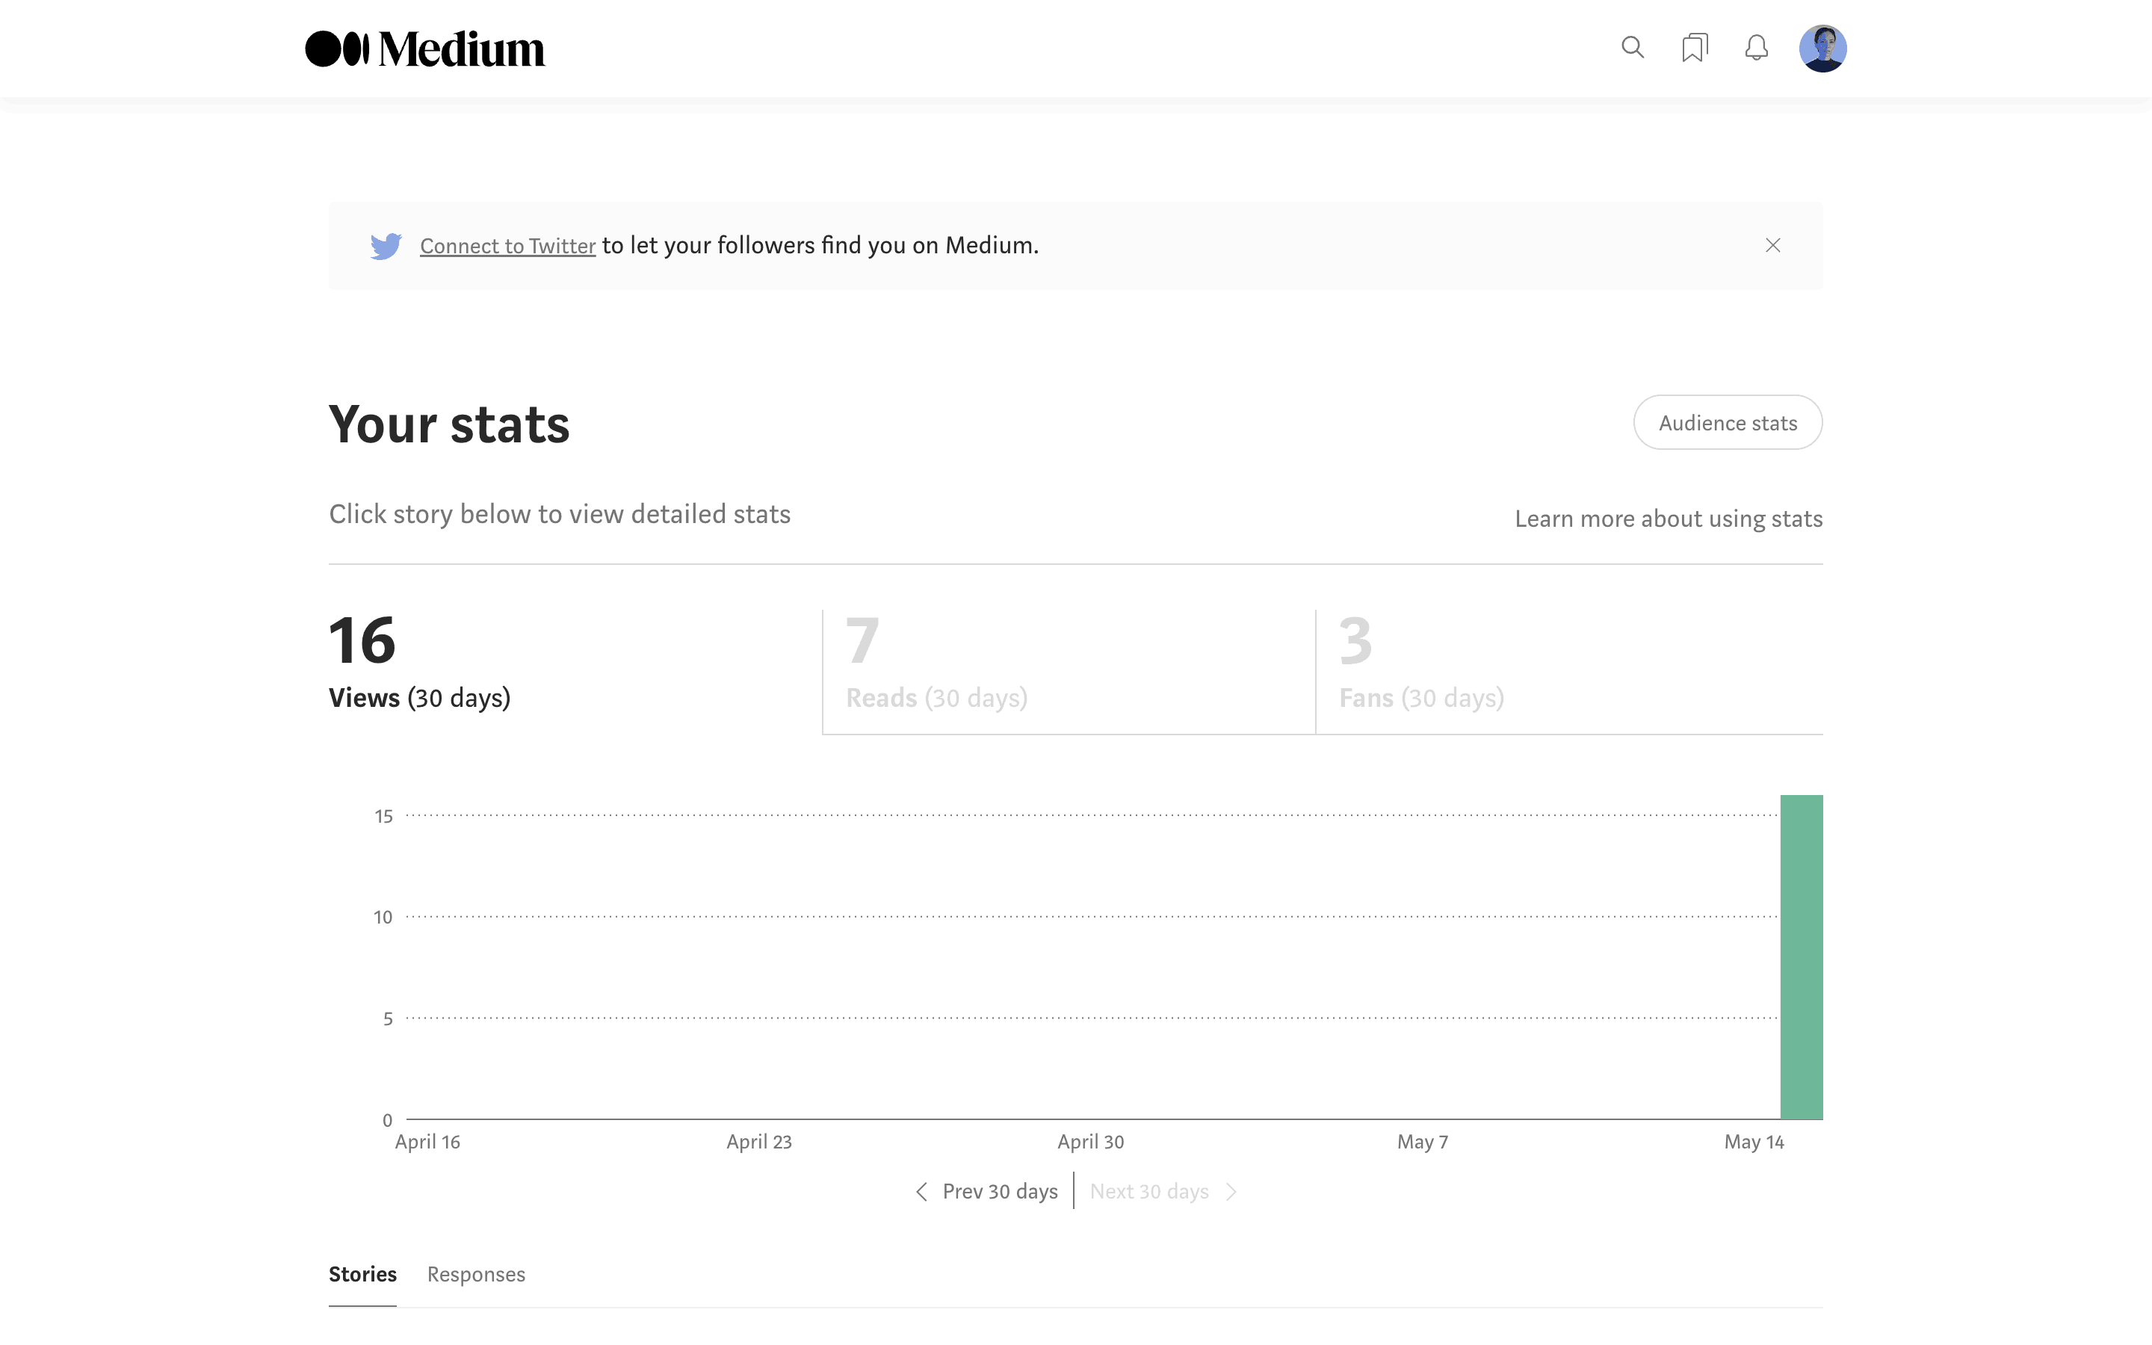
Task: Click the Medium logo
Action: [x=424, y=49]
